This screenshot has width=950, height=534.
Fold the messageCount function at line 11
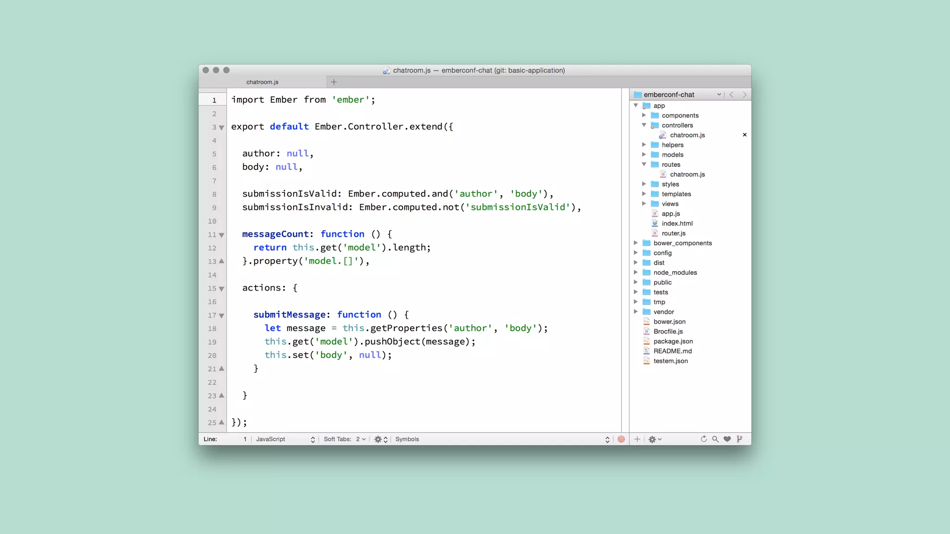[x=222, y=235]
